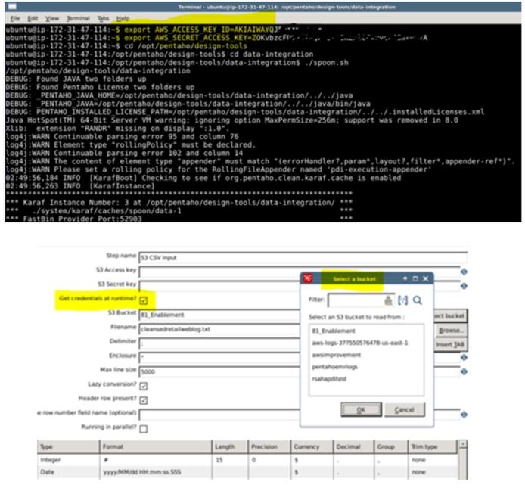
Task: Click the terminal window icon in the title bar
Action: (x=12, y=6)
